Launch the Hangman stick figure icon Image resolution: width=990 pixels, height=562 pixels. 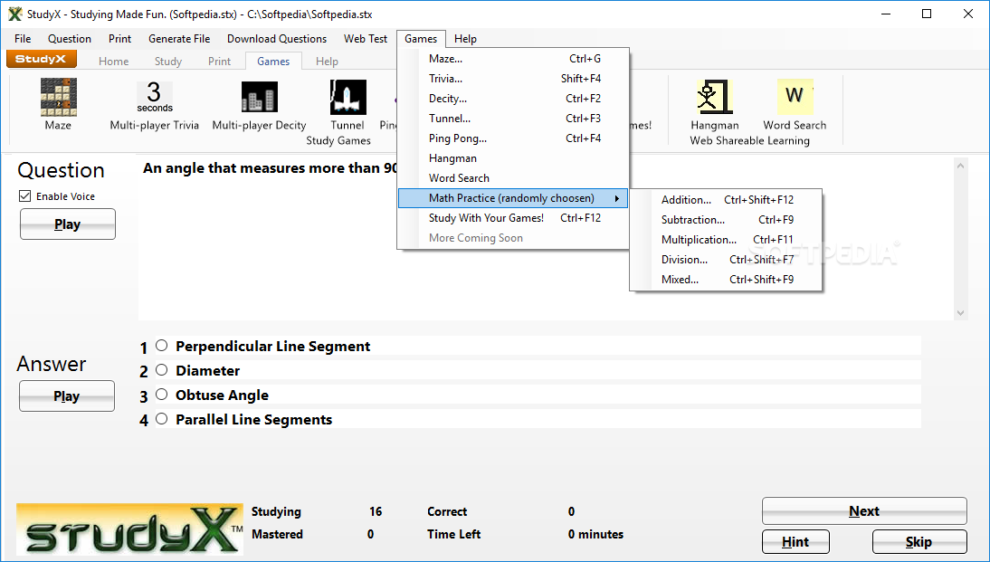tap(714, 97)
